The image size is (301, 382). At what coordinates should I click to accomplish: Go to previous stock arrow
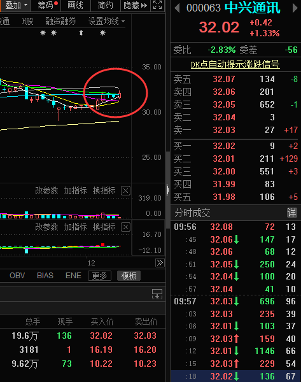(x=178, y=8)
